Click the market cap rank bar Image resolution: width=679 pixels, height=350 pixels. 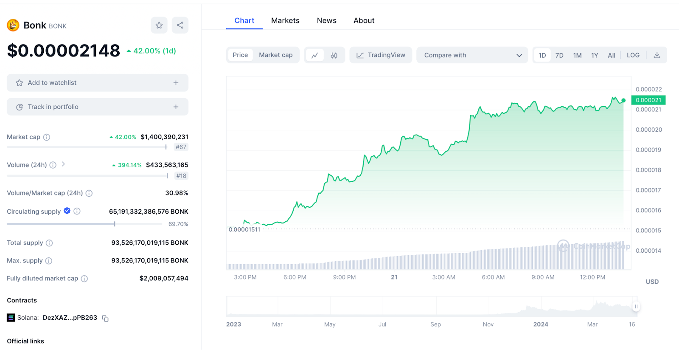(x=87, y=147)
